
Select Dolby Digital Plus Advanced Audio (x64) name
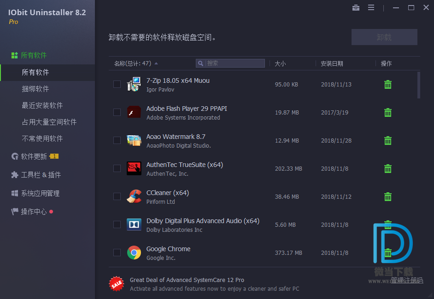click(203, 221)
